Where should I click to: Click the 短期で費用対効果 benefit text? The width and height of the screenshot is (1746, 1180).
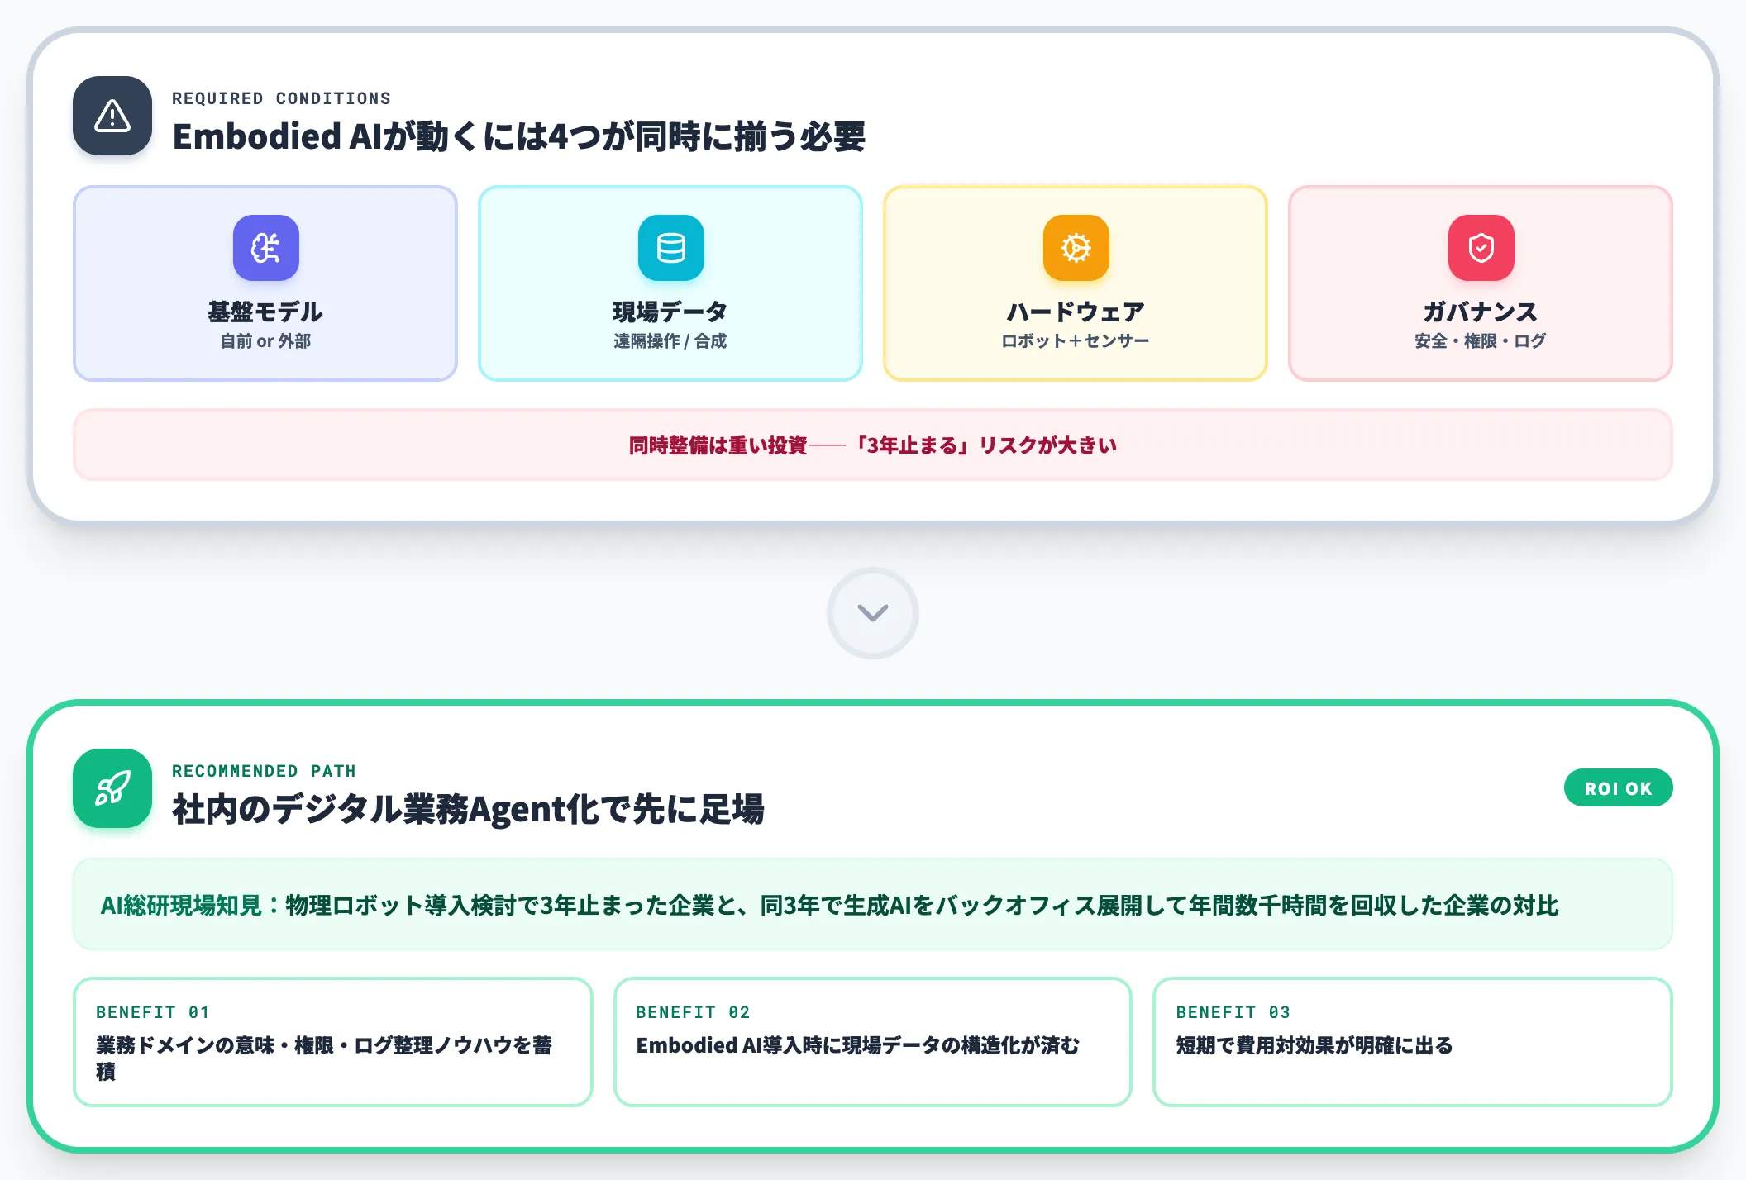coord(1314,1045)
